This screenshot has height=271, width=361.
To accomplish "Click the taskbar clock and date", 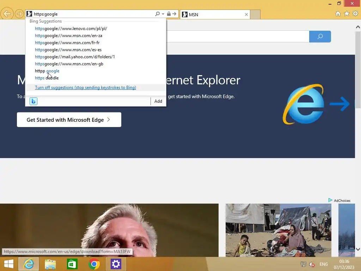I will (344, 264).
